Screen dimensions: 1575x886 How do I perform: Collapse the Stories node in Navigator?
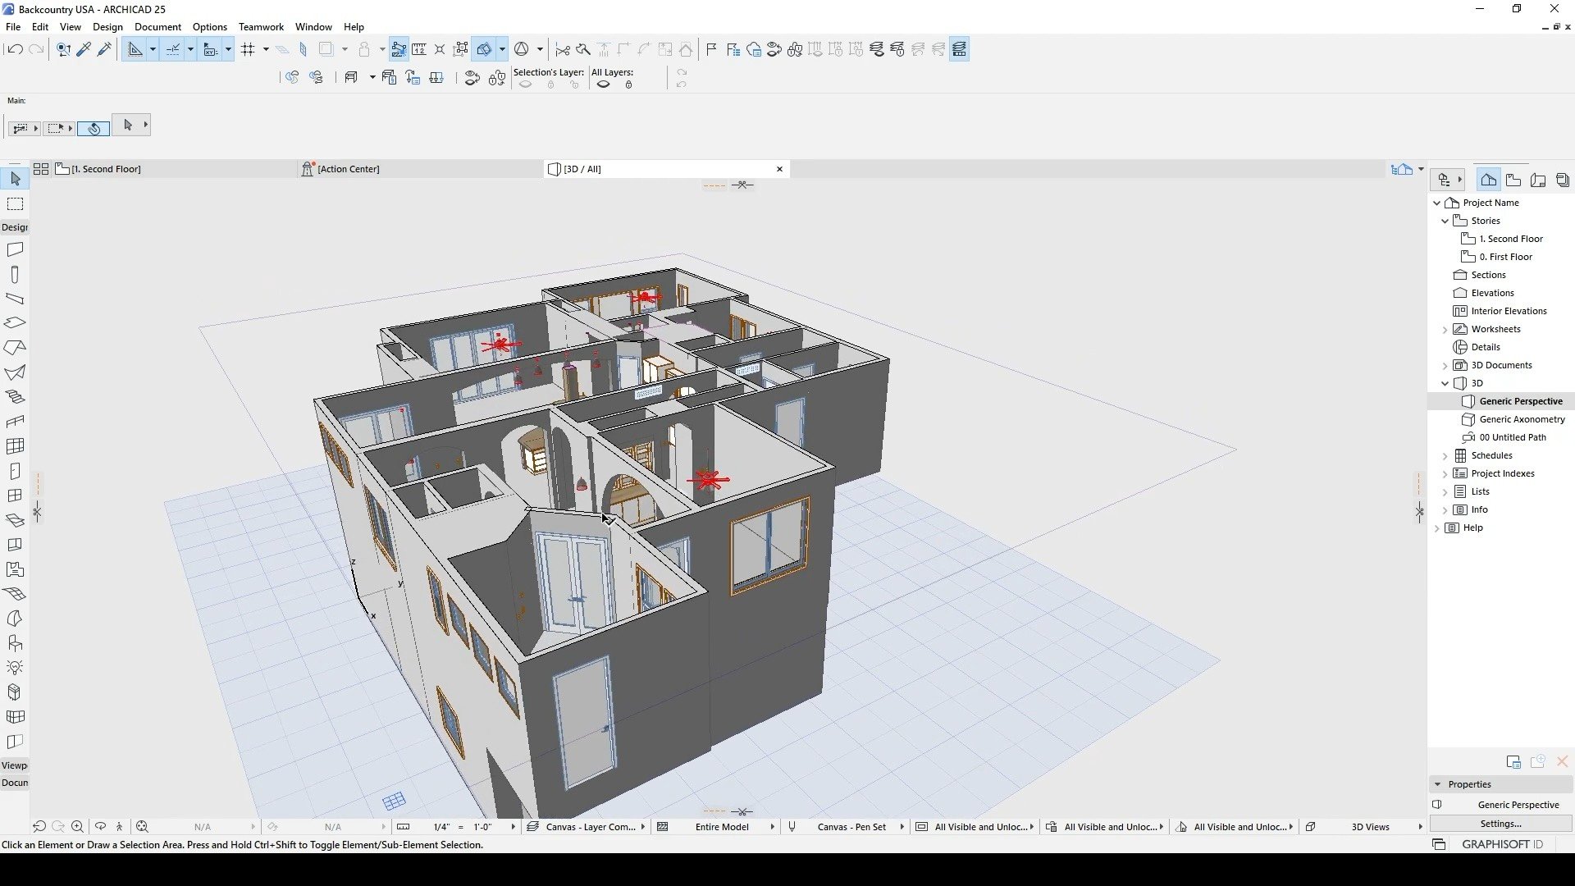pyautogui.click(x=1446, y=221)
